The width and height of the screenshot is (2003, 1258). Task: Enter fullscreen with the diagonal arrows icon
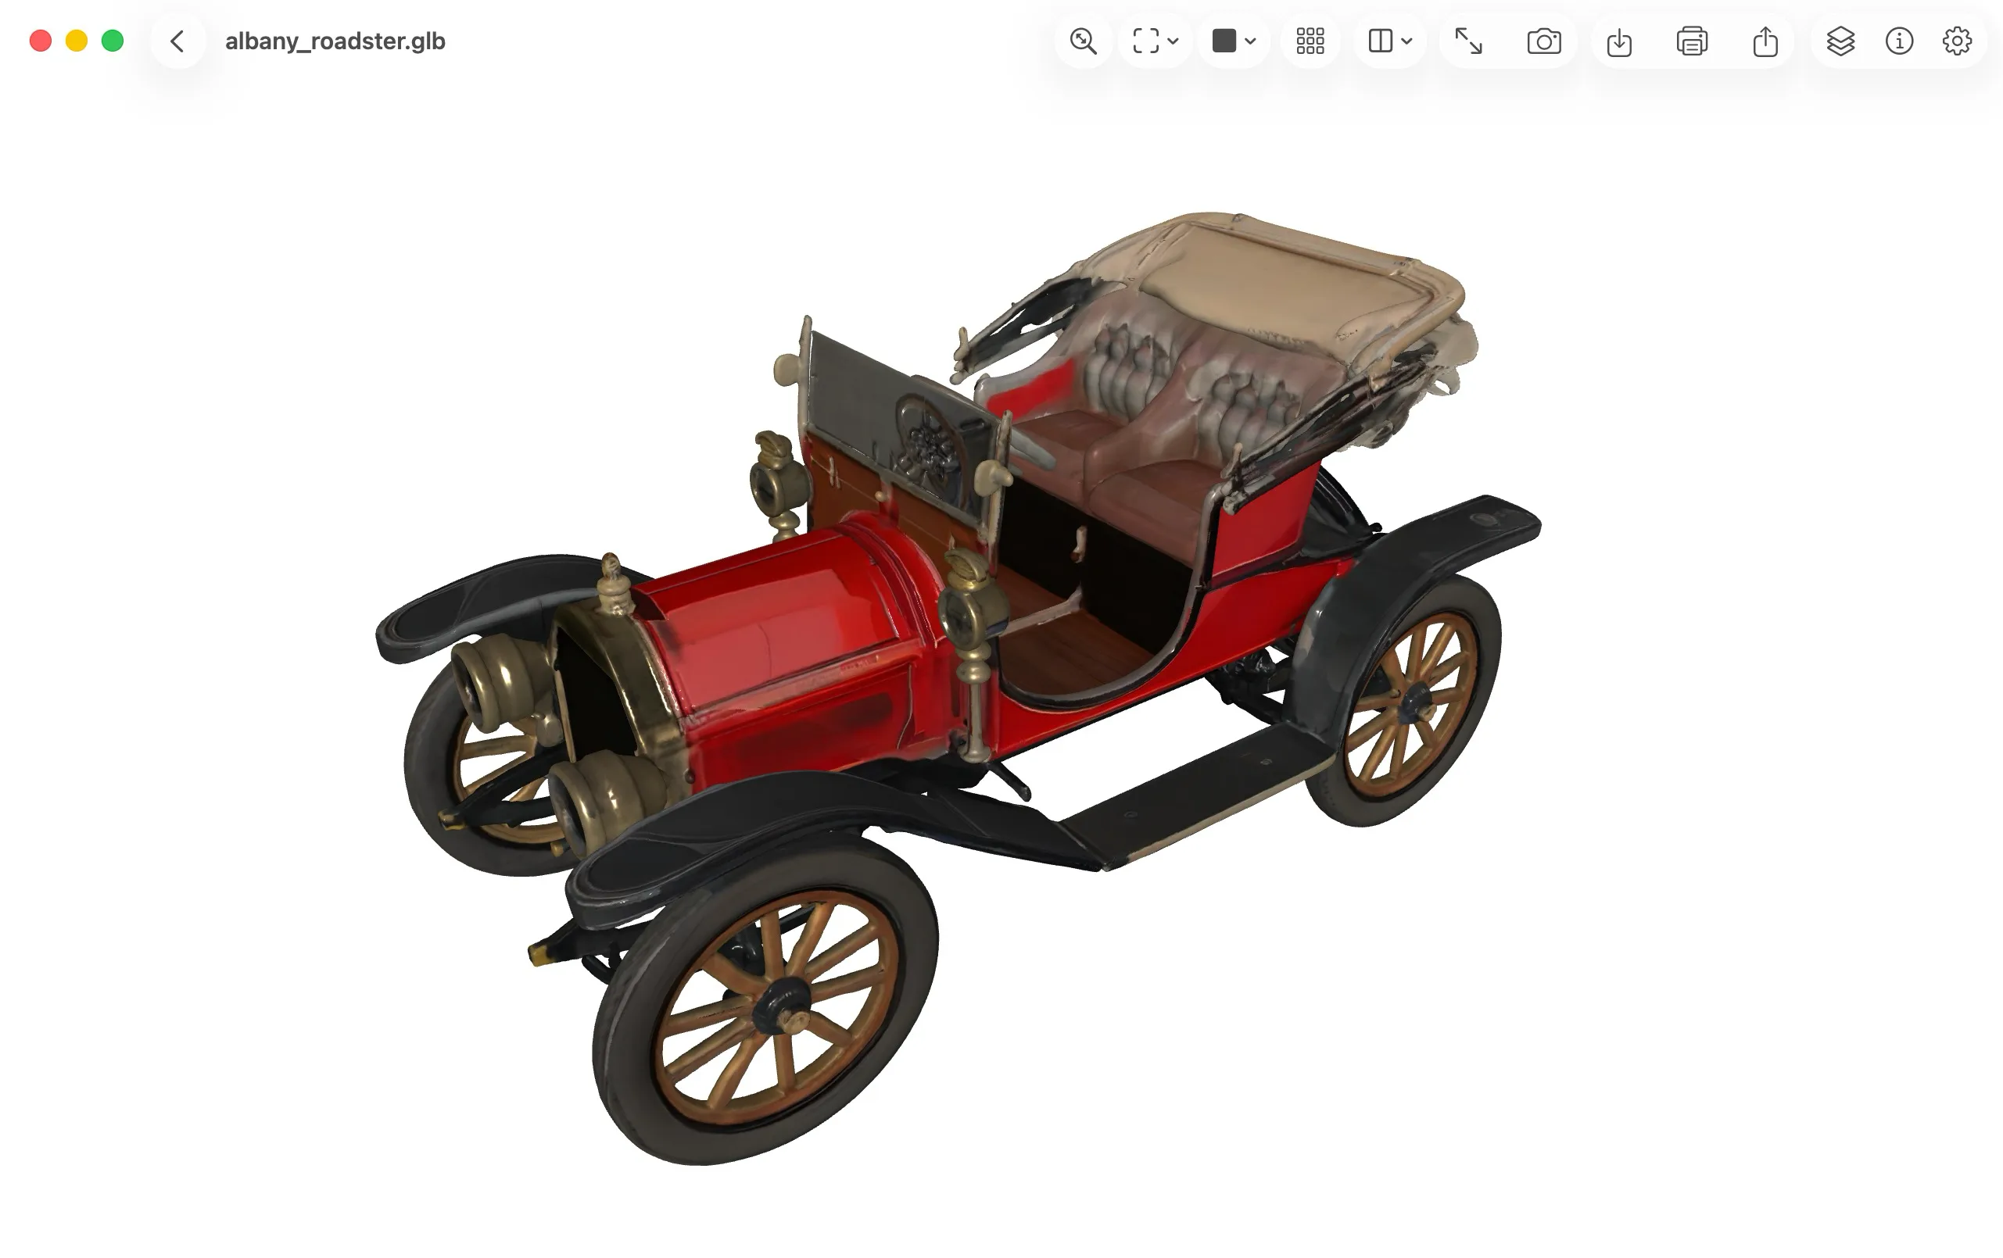point(1468,41)
